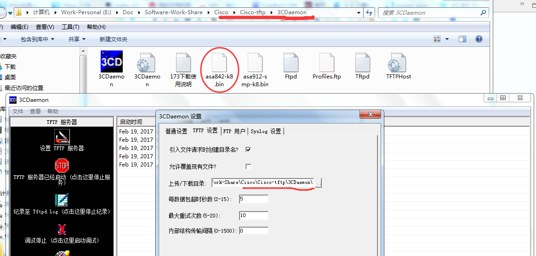Open the 文件 menu in 3CDaemon

[18, 111]
